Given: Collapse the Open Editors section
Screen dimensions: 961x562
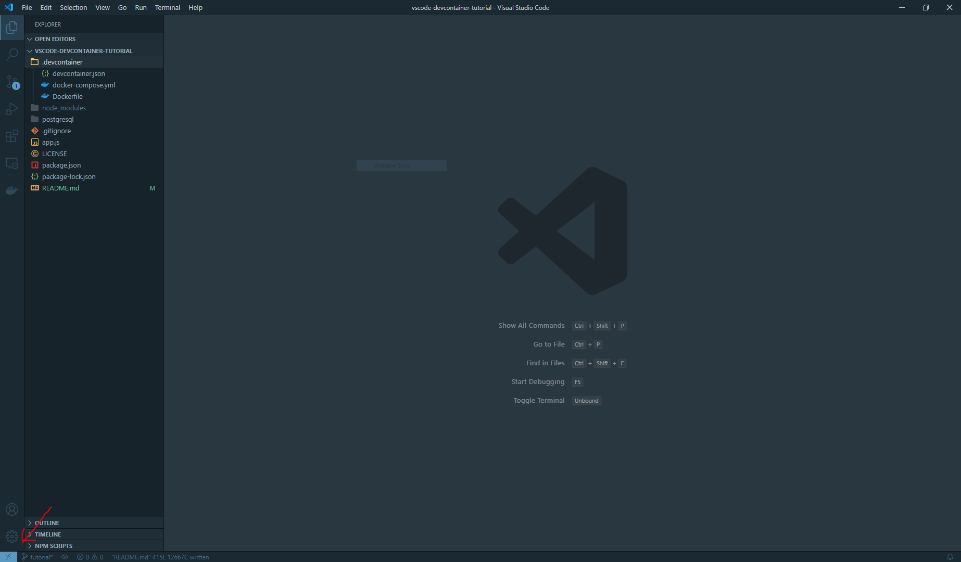Looking at the screenshot, I should click(x=94, y=39).
